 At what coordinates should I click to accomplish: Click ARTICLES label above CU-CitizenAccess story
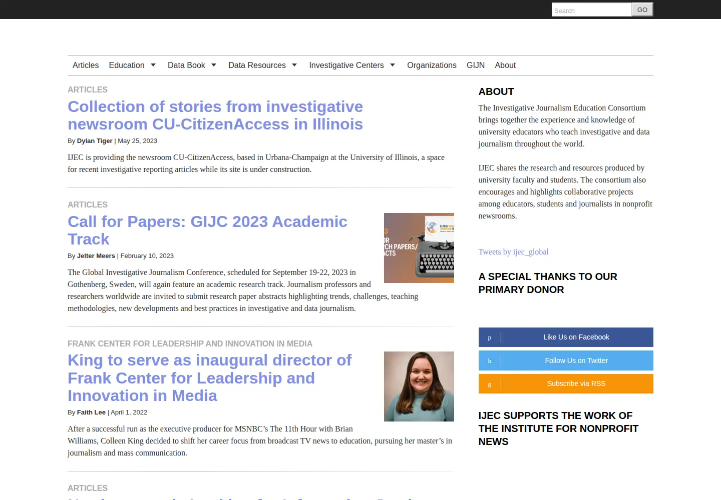(x=88, y=90)
